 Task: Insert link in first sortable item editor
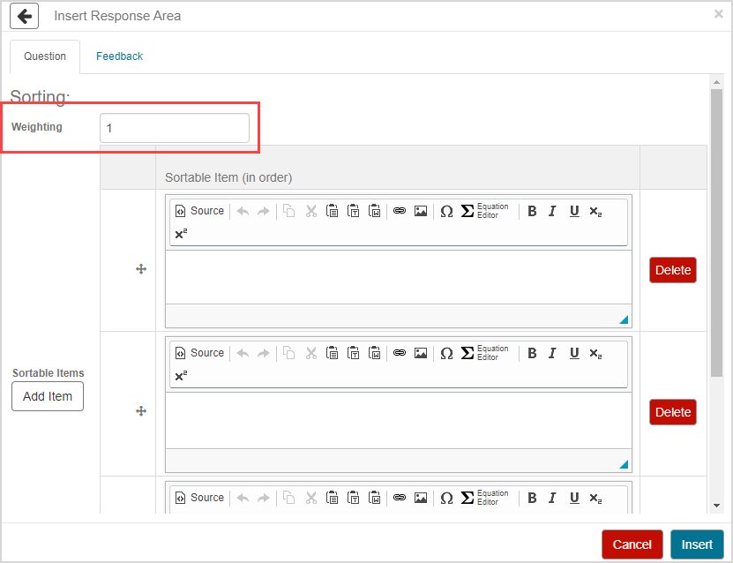[399, 211]
